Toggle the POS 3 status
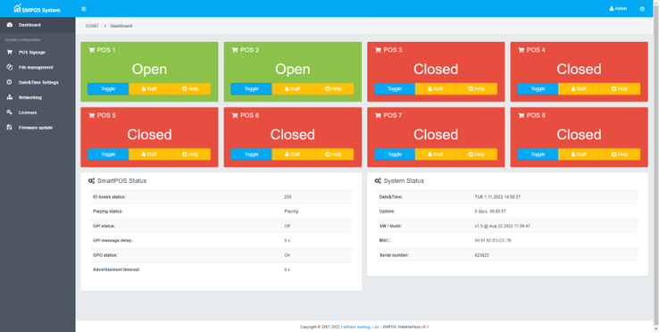 pos(395,88)
